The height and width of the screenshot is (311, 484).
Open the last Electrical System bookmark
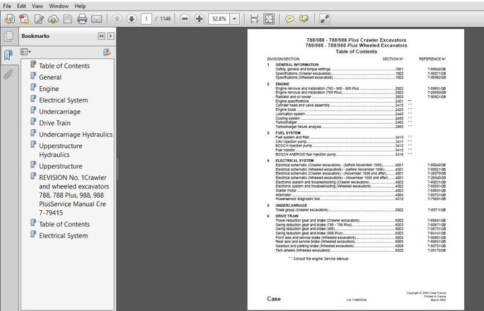63,236
